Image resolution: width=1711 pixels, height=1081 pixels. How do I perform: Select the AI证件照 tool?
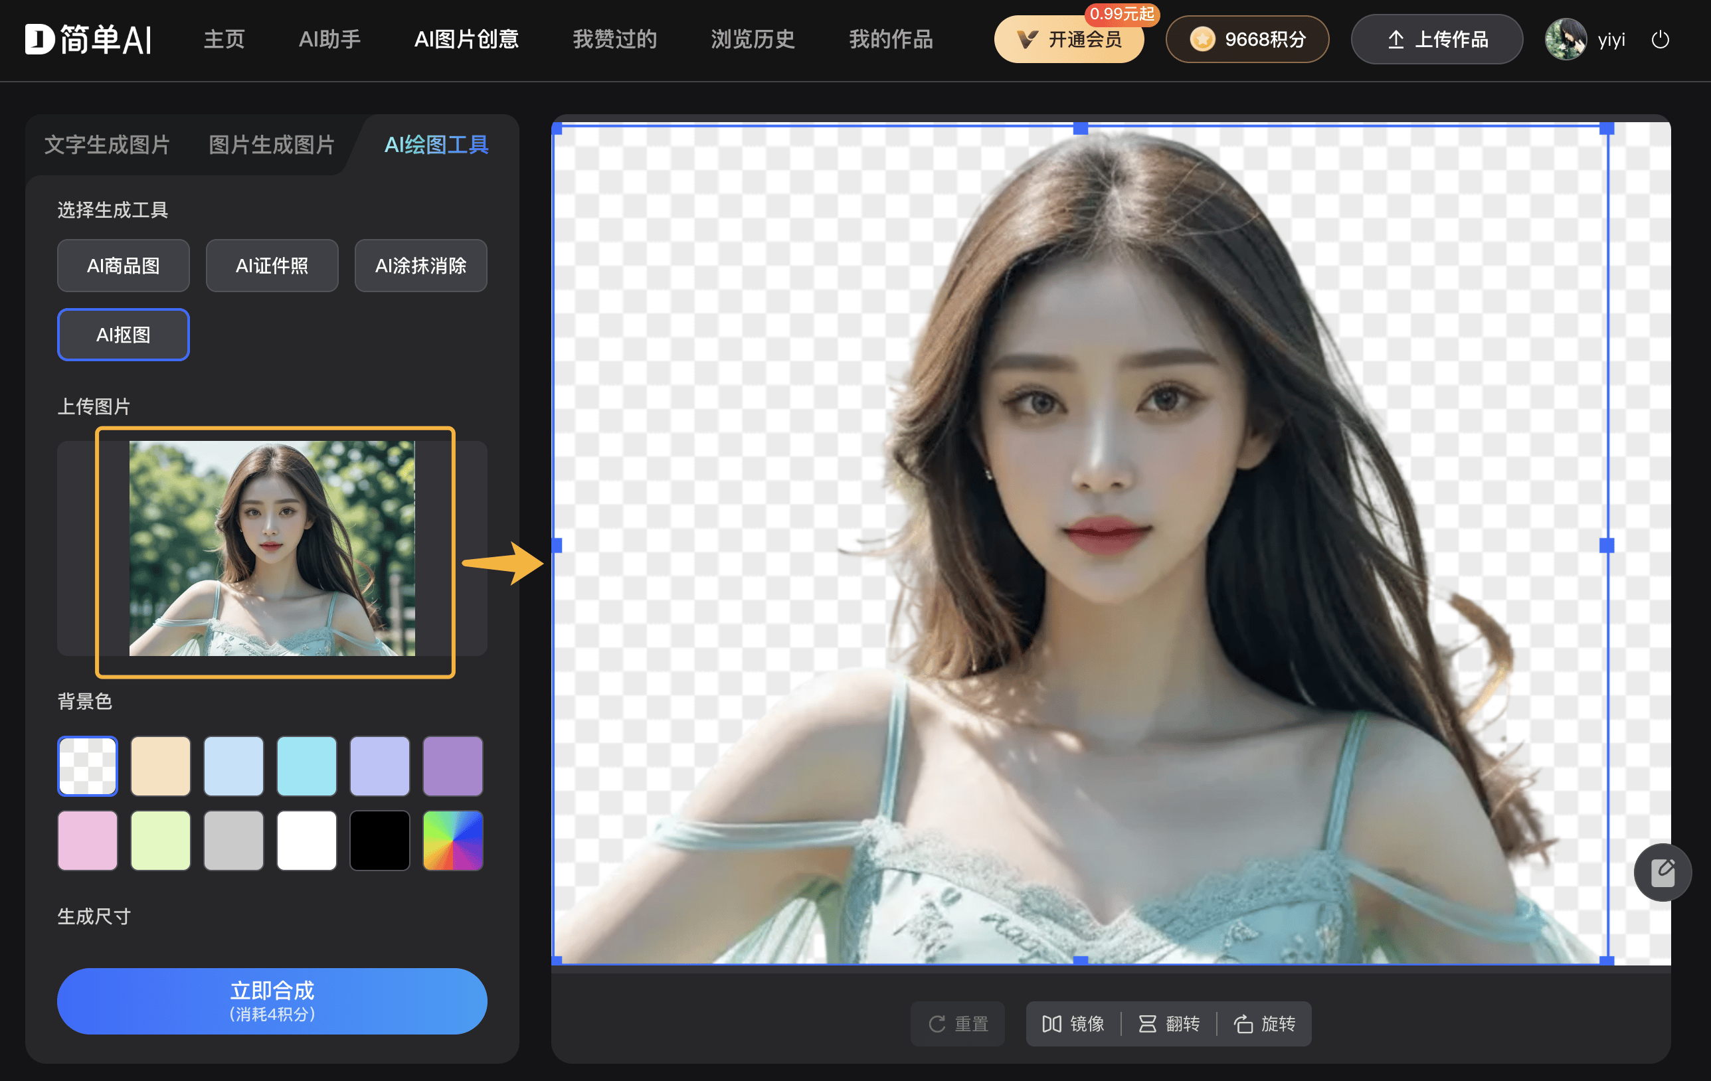pyautogui.click(x=272, y=266)
